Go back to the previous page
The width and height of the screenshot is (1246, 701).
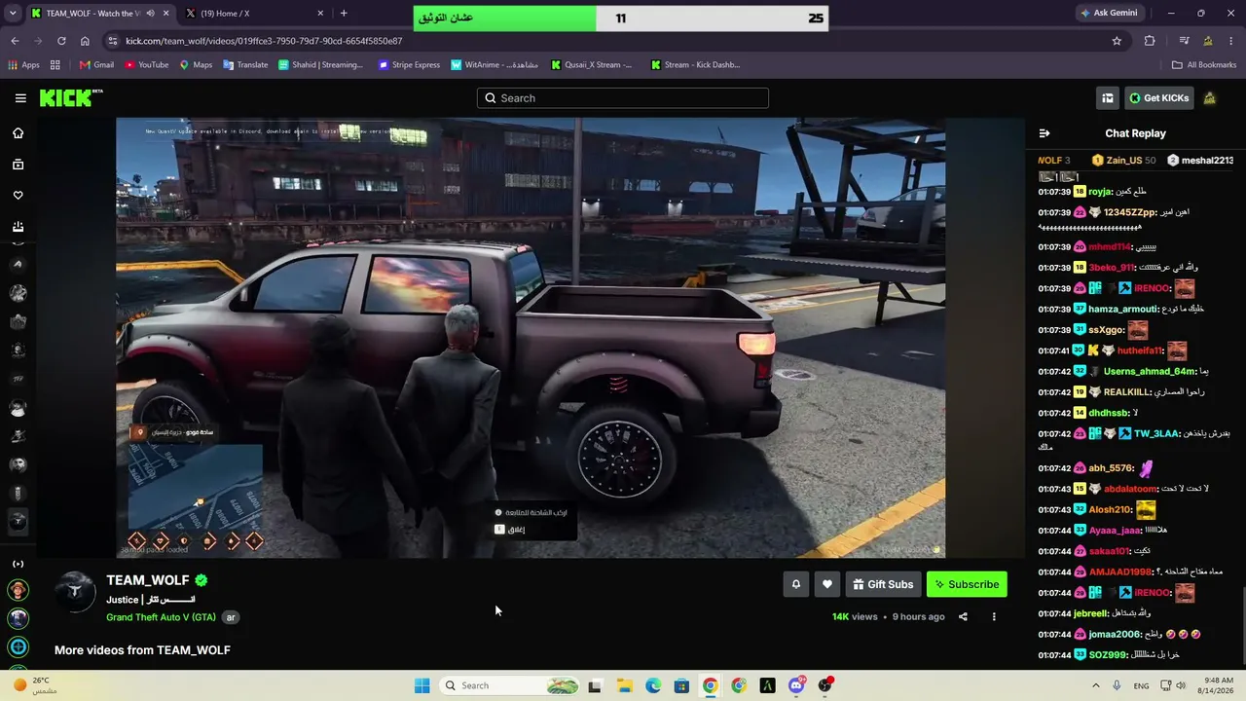[15, 41]
